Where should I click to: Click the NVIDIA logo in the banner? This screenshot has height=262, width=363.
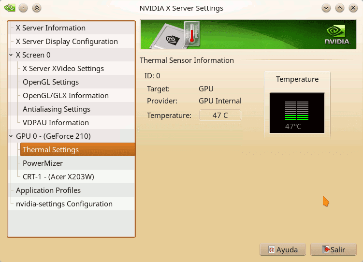[337, 35]
